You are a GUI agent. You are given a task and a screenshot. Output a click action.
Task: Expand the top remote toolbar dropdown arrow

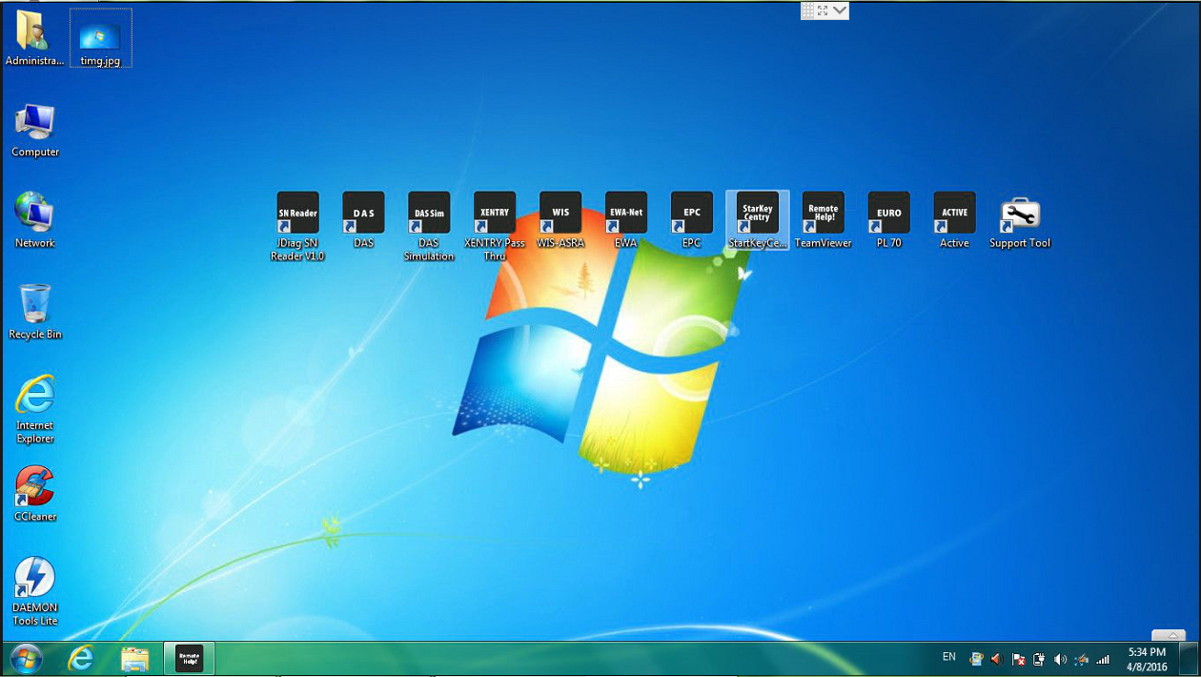(839, 10)
